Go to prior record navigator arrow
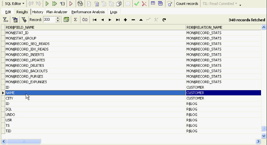The width and height of the screenshot is (267, 145). 102,20
